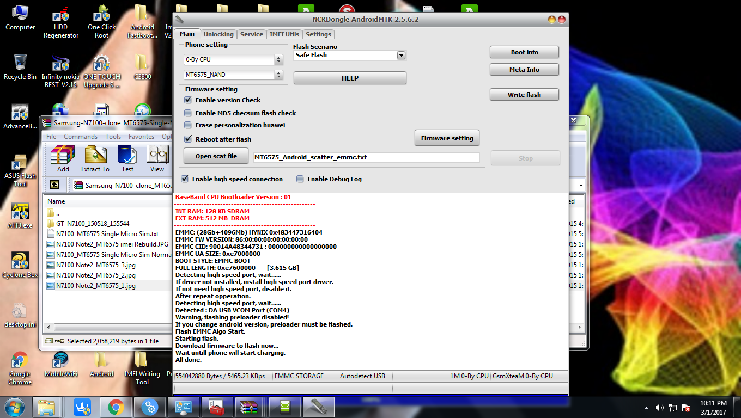Open the WinRAR Tools menu
Screen dimensions: 741x418
click(113, 137)
